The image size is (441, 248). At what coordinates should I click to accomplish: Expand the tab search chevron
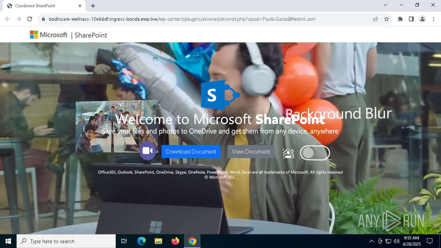[x=386, y=5]
